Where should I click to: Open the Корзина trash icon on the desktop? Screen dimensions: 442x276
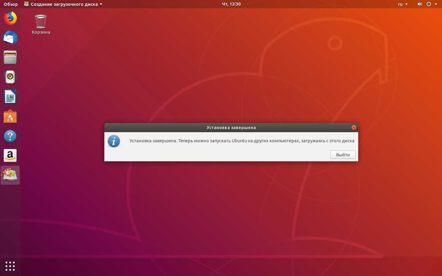click(x=41, y=25)
